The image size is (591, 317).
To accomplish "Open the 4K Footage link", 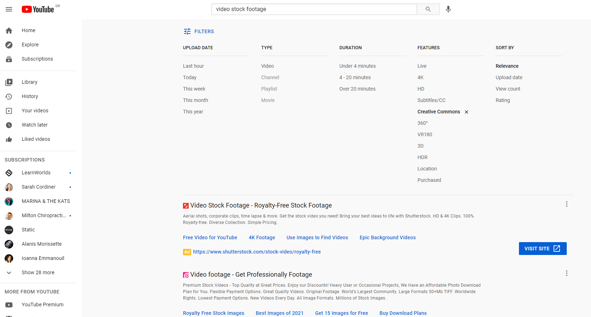I will click(x=262, y=237).
